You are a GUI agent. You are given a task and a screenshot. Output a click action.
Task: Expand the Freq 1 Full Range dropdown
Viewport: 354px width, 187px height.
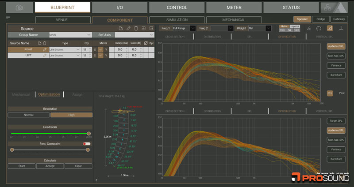point(192,28)
